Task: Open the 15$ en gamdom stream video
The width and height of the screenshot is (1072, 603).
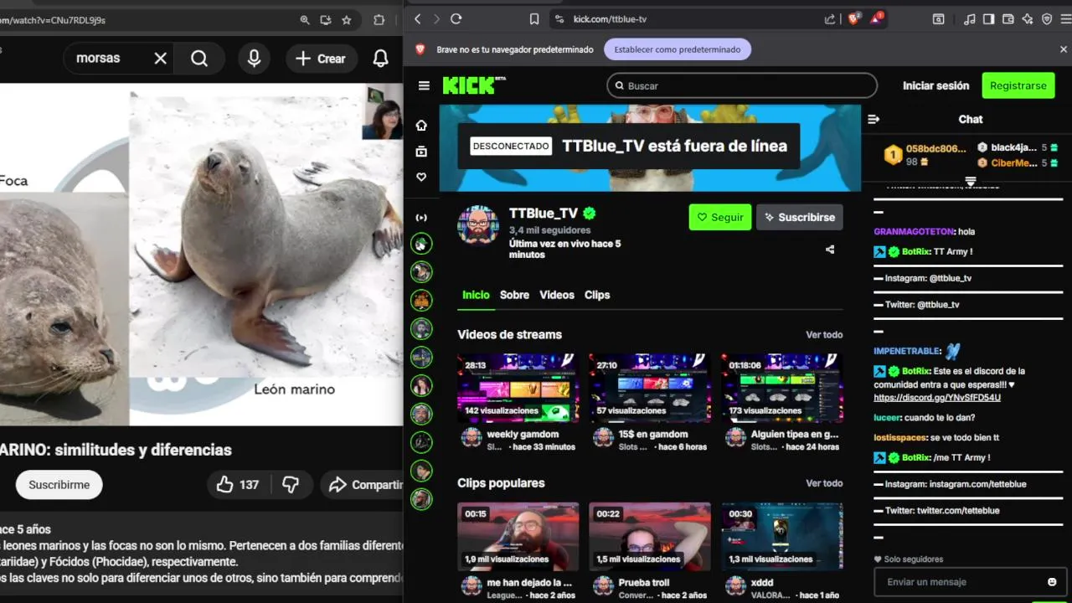Action: (649, 388)
